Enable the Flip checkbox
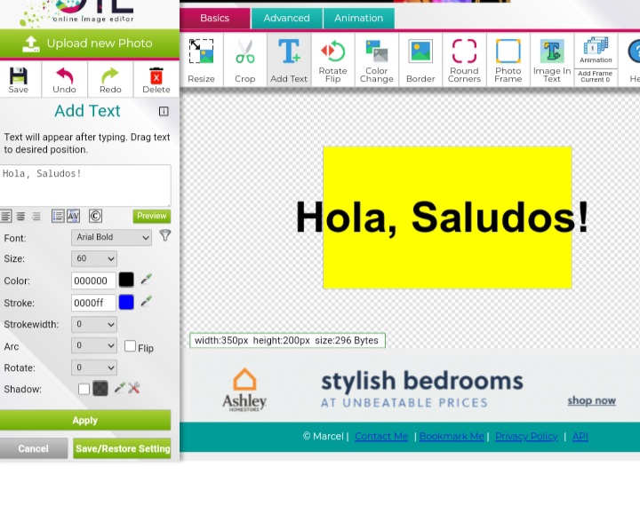The image size is (640, 506). [130, 346]
